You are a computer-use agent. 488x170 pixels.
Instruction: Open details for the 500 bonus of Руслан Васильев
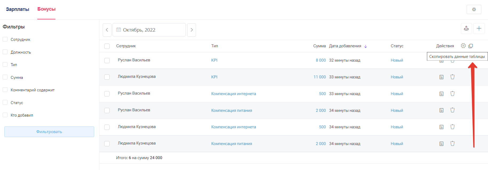click(441, 94)
